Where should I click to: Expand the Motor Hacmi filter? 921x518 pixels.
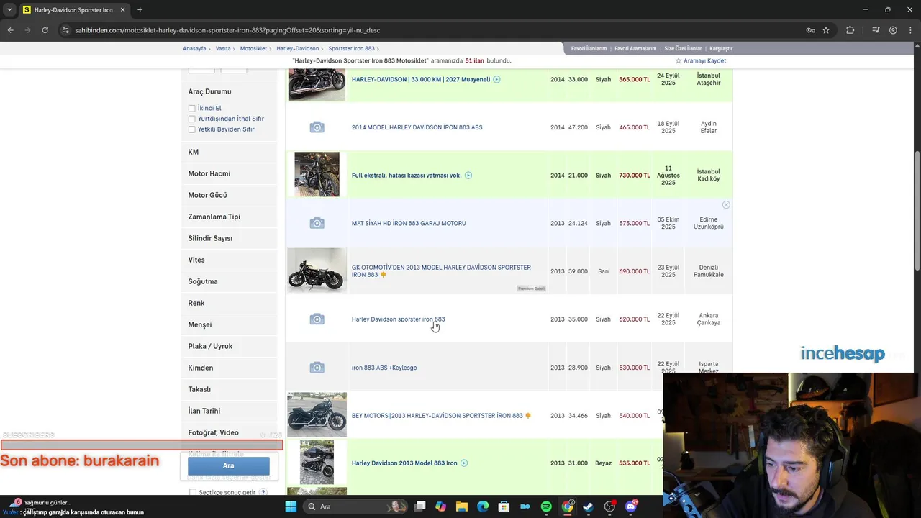coord(229,173)
